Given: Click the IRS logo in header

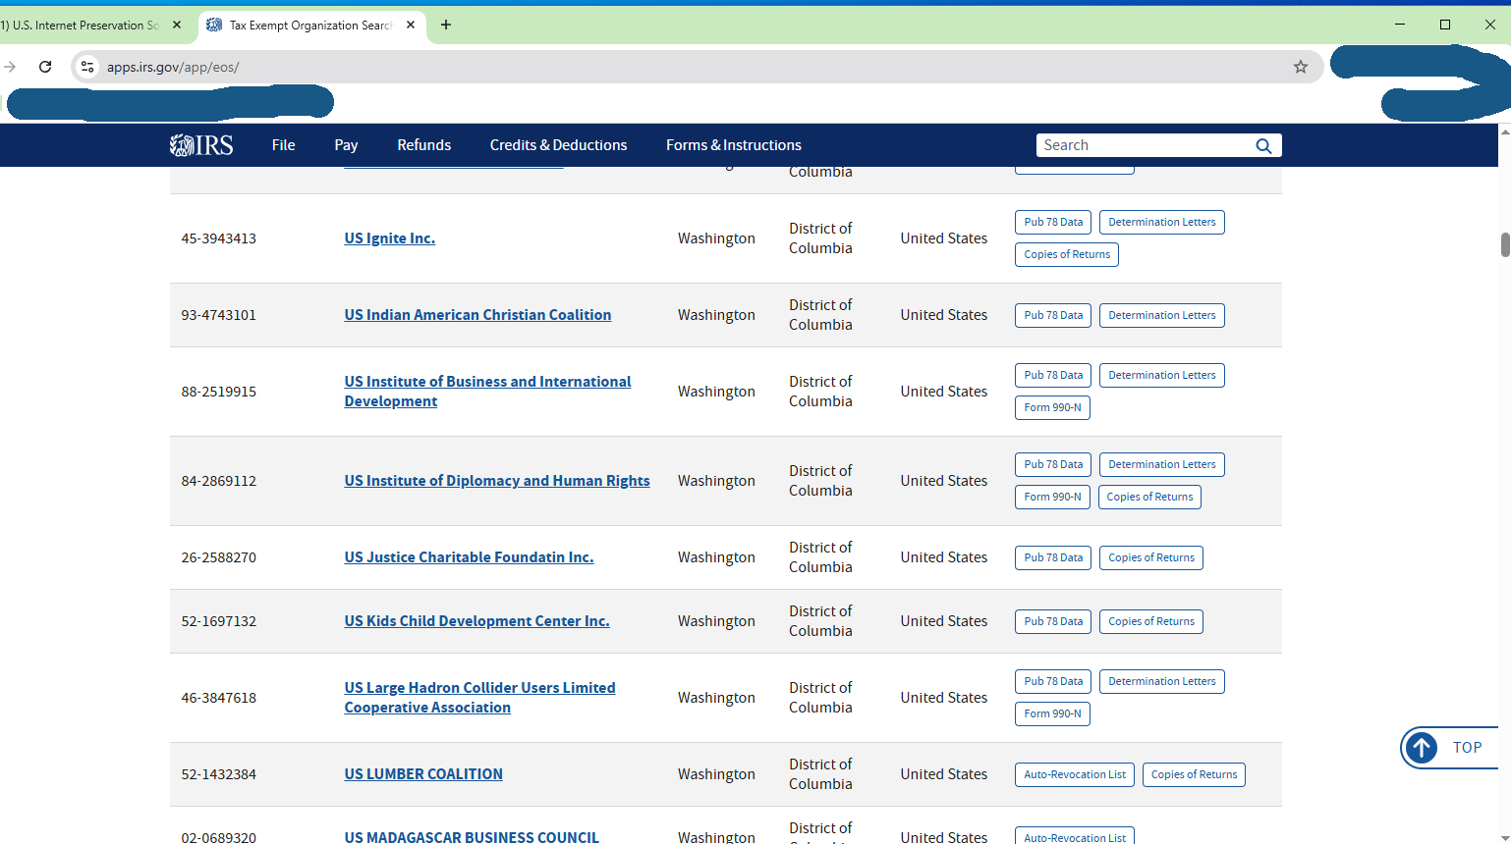Looking at the screenshot, I should point(201,145).
